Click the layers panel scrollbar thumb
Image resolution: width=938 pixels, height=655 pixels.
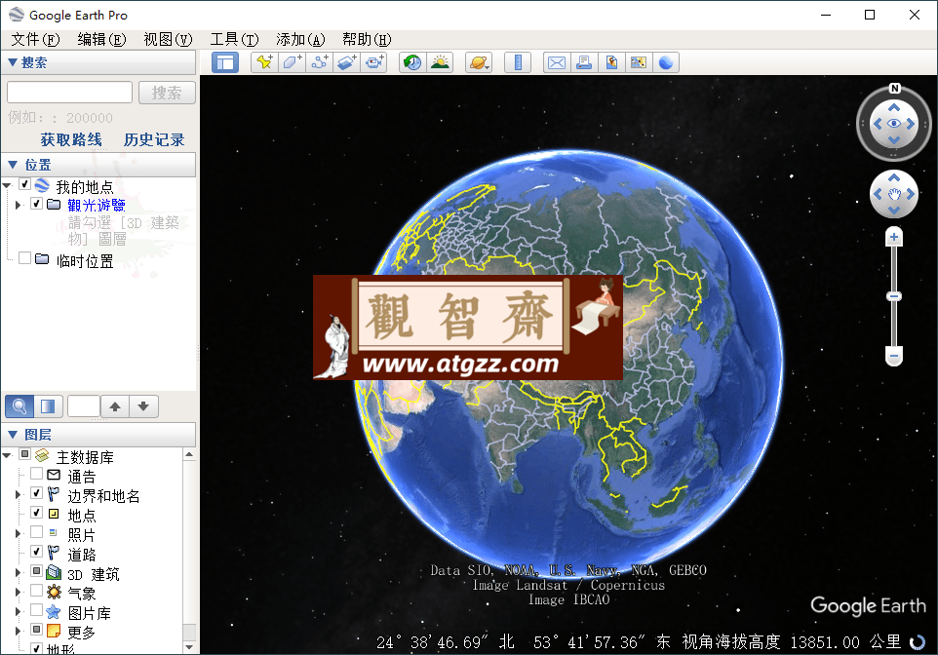point(189,633)
